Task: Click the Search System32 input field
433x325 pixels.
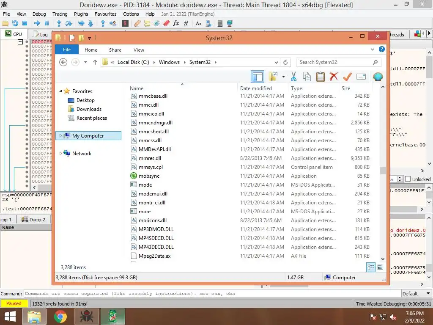Action: point(338,62)
